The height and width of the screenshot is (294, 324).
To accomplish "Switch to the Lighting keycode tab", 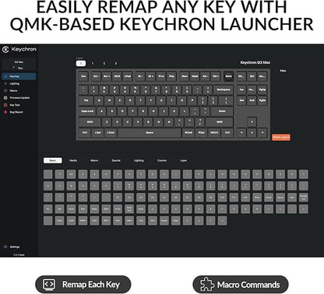I will 139,160.
